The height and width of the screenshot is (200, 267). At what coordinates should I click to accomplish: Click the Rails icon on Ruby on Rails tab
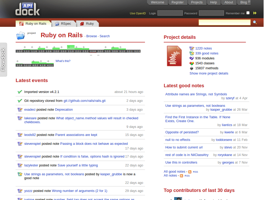[x=21, y=24]
